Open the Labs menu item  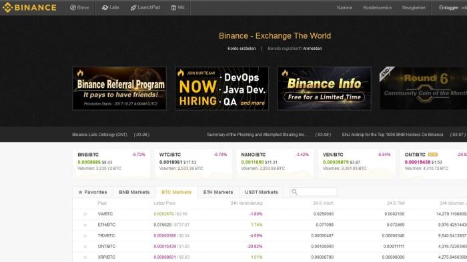(111, 7)
